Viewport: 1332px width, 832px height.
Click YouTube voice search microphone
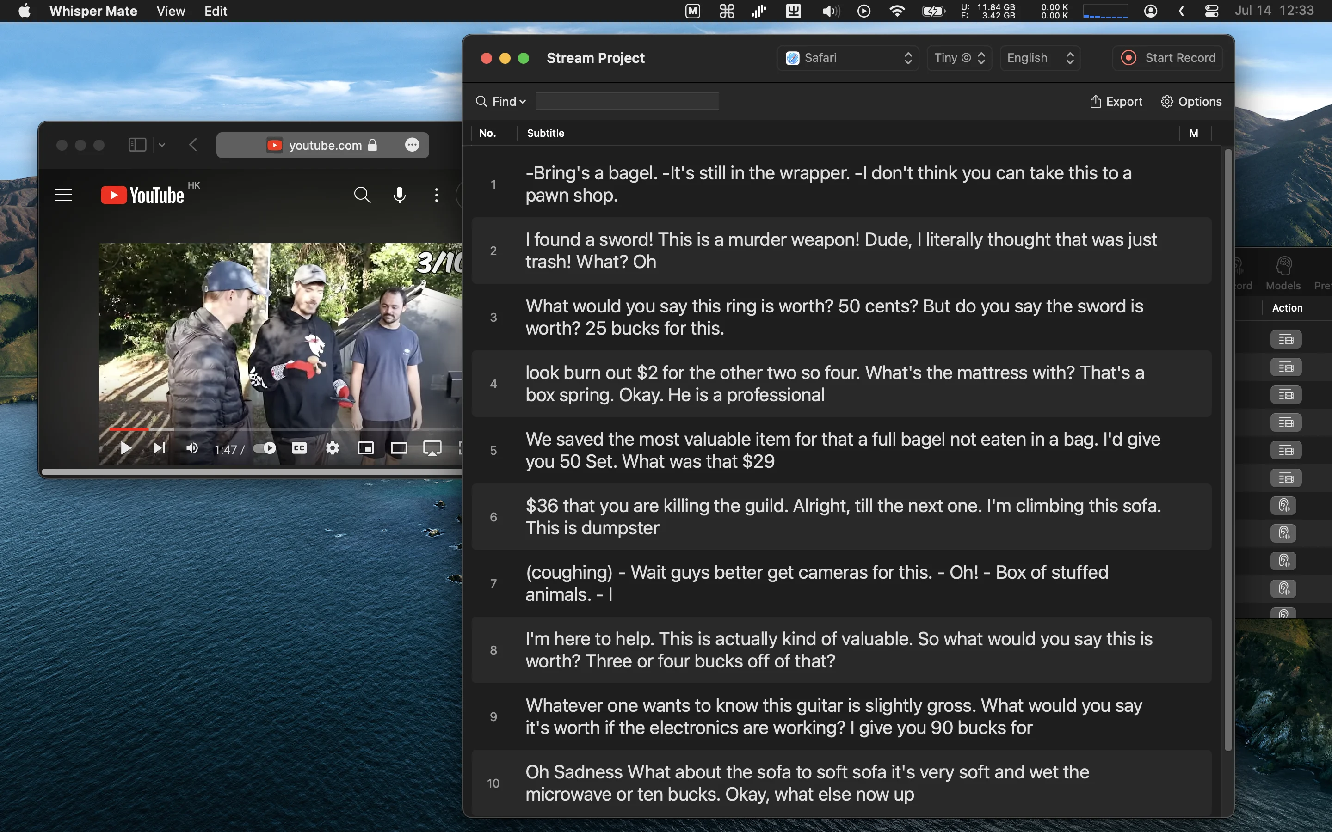coord(400,195)
